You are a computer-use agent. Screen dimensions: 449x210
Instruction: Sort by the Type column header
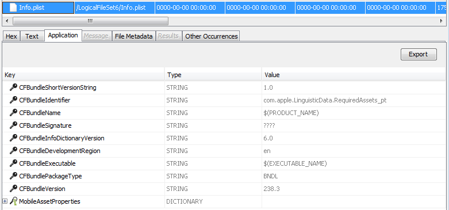pos(213,75)
